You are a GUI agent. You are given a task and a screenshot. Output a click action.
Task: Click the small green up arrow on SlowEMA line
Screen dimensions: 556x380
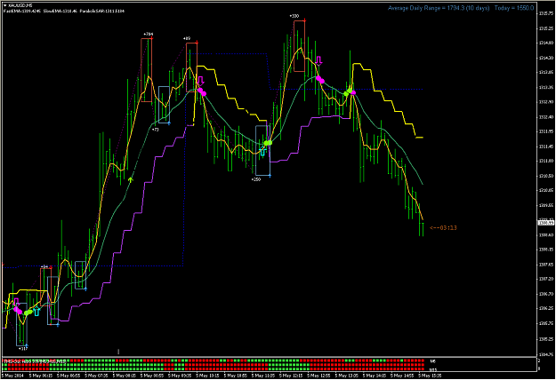pyautogui.click(x=131, y=179)
